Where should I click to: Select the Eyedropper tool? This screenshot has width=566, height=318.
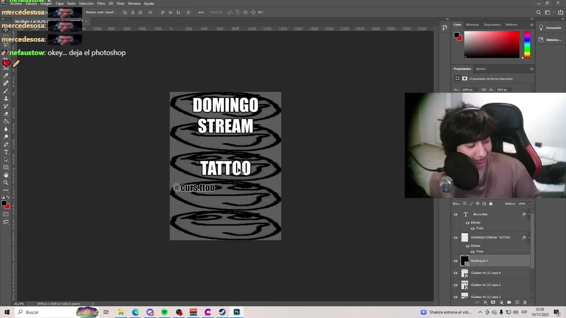click(x=6, y=76)
